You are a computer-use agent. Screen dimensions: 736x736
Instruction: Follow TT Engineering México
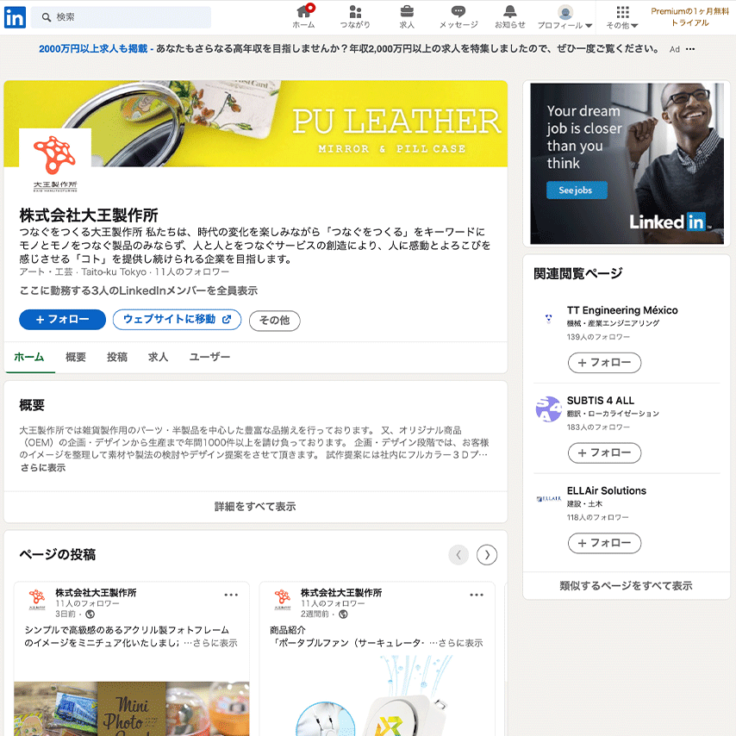point(605,363)
